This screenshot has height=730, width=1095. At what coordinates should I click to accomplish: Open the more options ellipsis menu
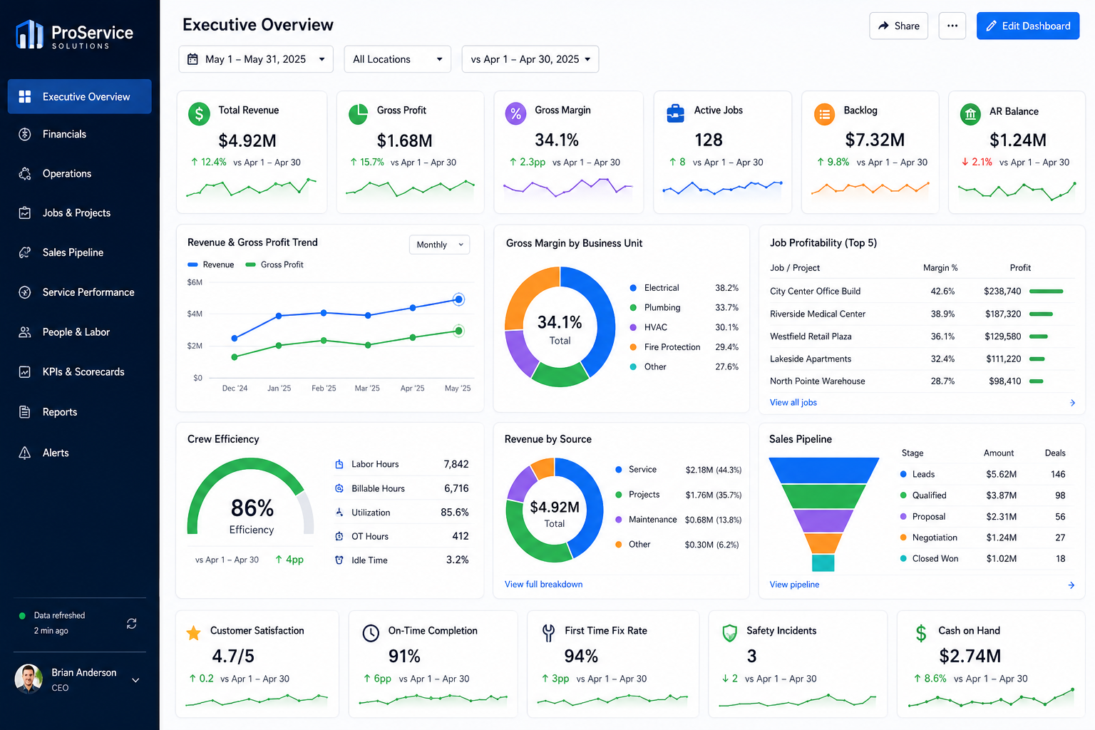pyautogui.click(x=952, y=26)
